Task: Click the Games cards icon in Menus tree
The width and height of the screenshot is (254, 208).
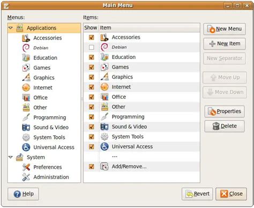Action: pos(26,68)
